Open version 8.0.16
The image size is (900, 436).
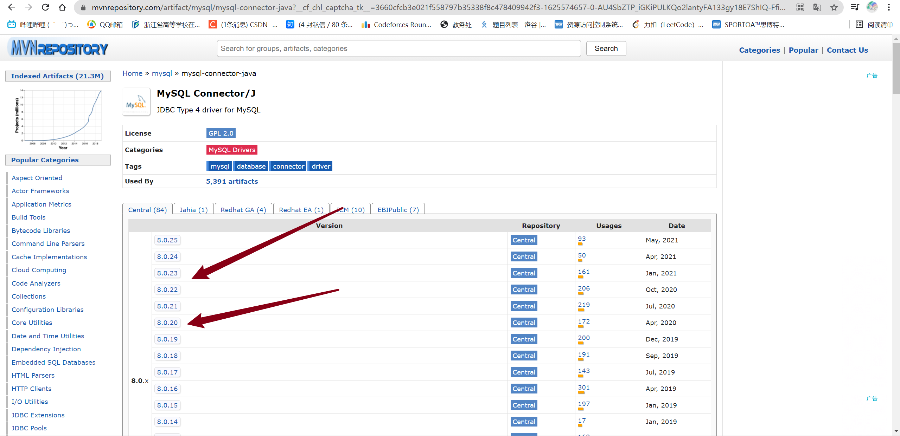click(167, 389)
